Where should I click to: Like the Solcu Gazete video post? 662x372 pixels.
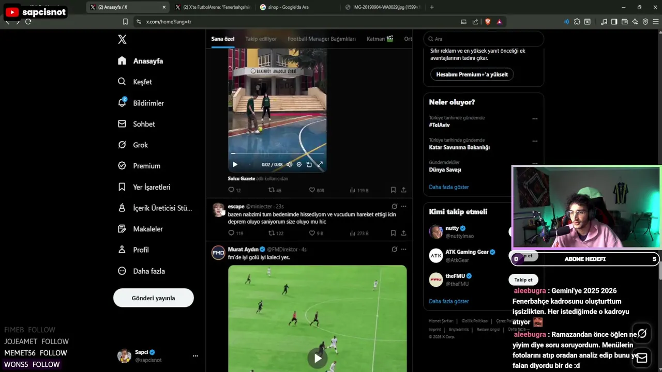point(316,190)
